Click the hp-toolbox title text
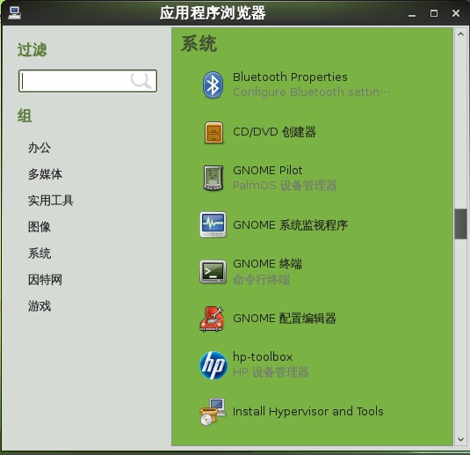Screen dimensions: 470x455 coord(263,357)
